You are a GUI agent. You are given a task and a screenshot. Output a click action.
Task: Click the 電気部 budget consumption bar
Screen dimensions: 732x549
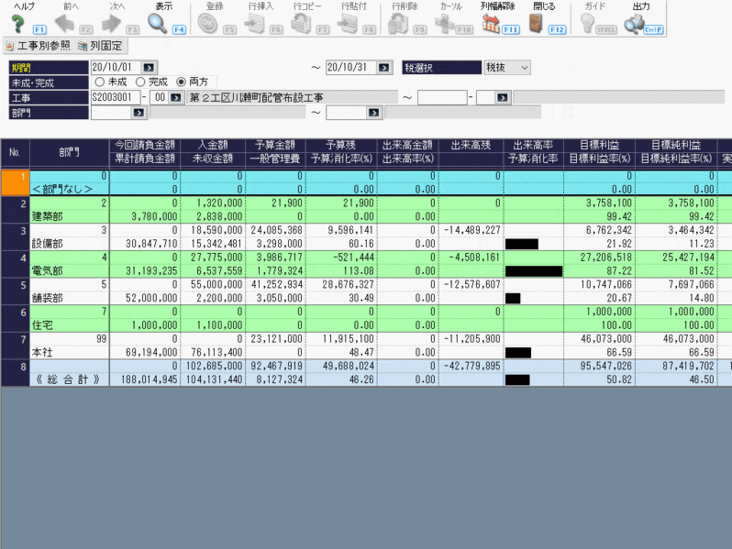(x=534, y=271)
